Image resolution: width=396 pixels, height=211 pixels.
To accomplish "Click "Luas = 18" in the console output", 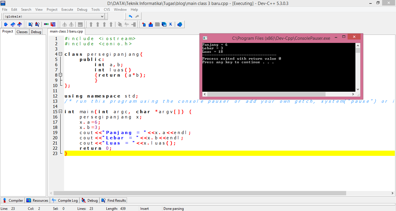I will coord(212,52).
